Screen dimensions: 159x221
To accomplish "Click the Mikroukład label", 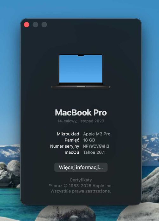I will (68, 134).
